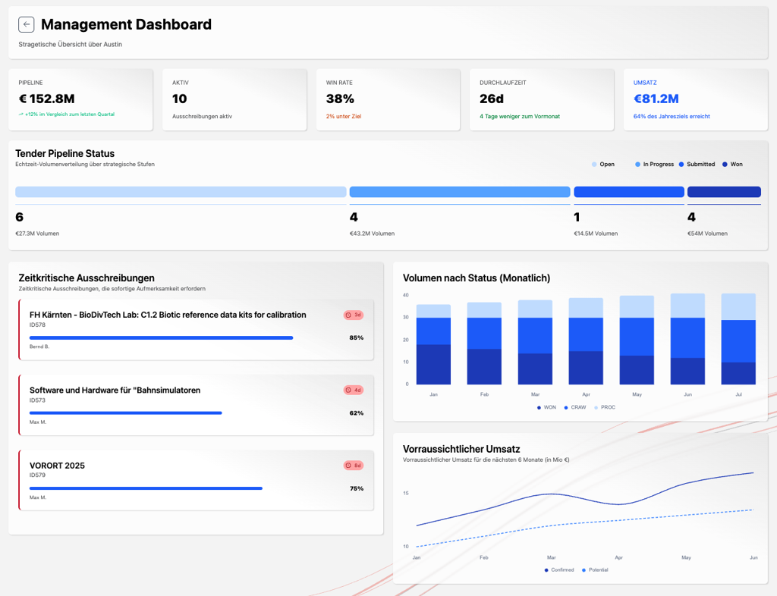Image resolution: width=777 pixels, height=596 pixels.
Task: Select the Win Rate KPI card
Action: click(x=388, y=99)
